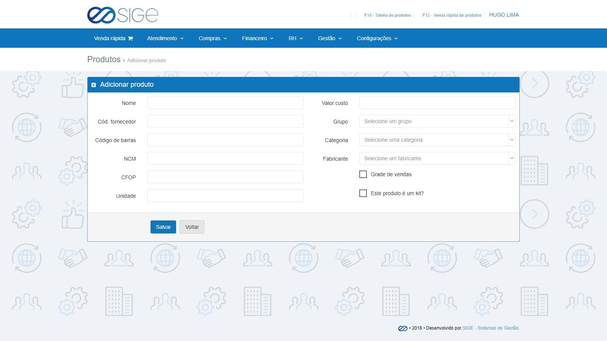Expand the RH menu
Screen dimensions: 607x341
(x=296, y=38)
